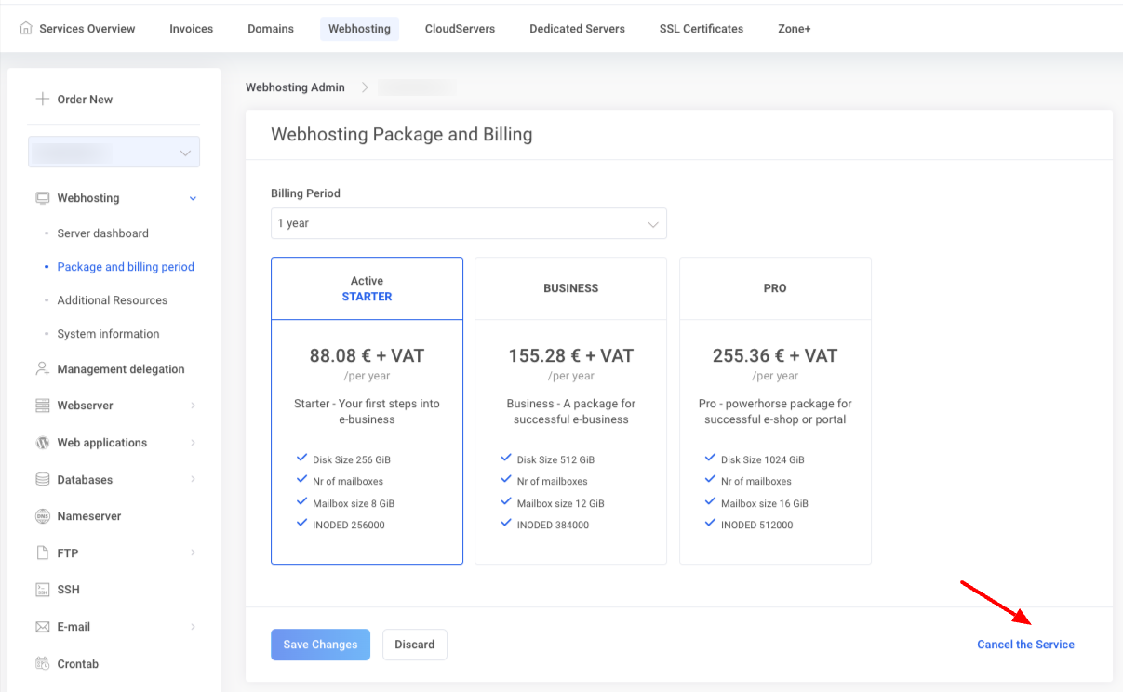The height and width of the screenshot is (692, 1123).
Task: Select the BUSINESS package card
Action: point(570,410)
